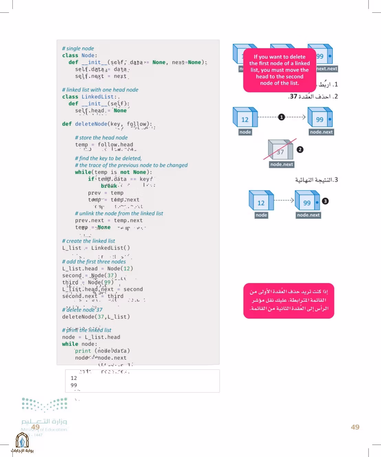The width and height of the screenshot is (381, 457).
Task: Select the line 'second = Node(37)'
Action: click(89, 275)
